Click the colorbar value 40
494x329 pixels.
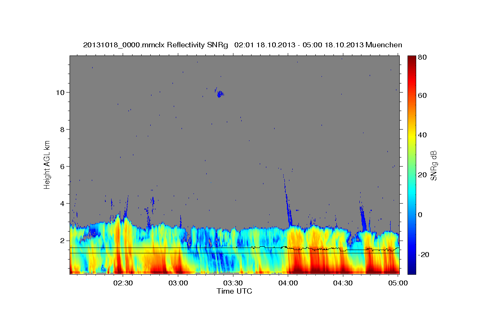423,135
